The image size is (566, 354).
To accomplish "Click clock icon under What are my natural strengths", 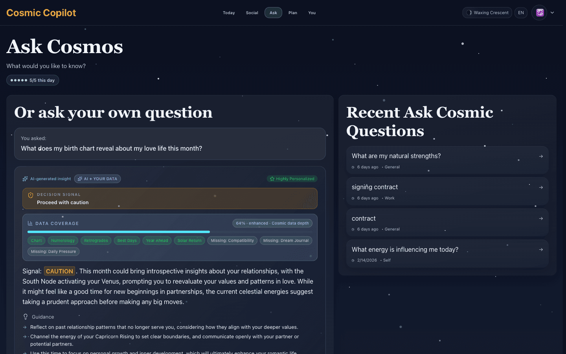I will coord(353,167).
